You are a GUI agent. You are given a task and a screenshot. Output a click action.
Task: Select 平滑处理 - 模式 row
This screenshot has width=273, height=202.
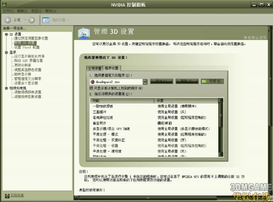pos(154,134)
